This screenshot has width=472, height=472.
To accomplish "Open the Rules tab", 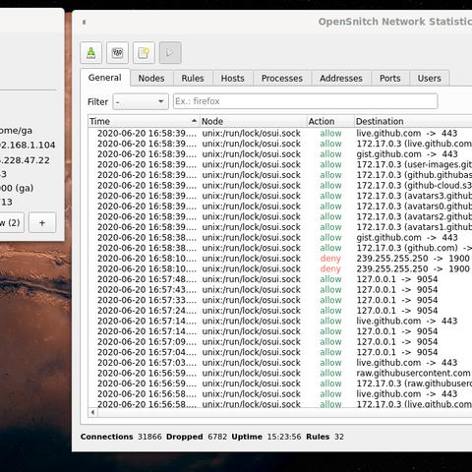I will [x=193, y=79].
